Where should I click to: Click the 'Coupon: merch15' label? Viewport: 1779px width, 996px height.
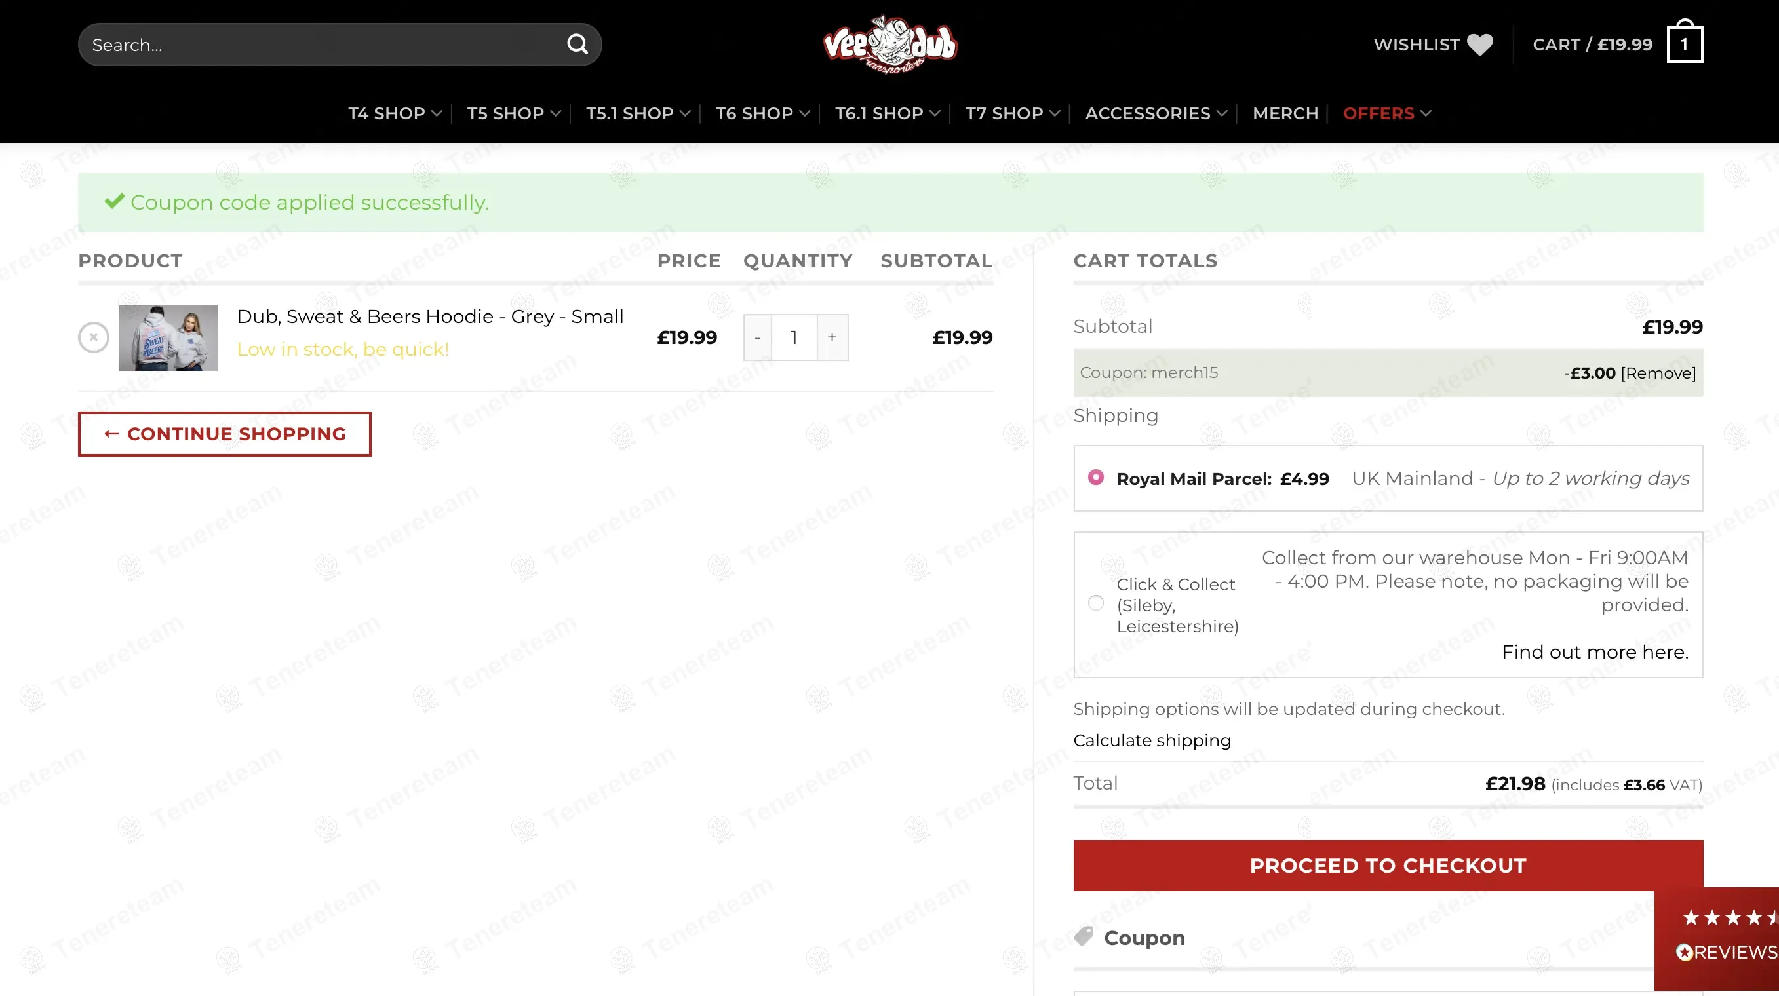point(1149,373)
